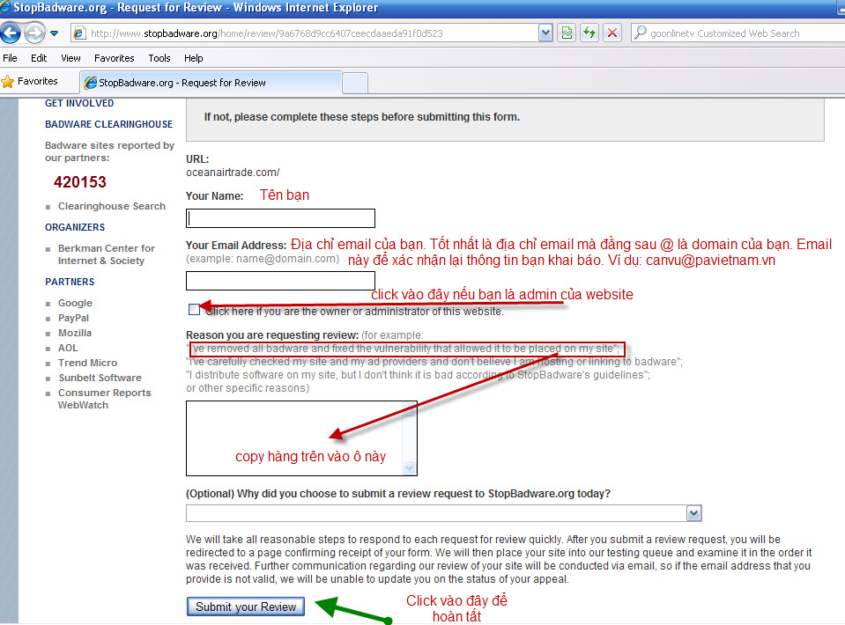
Task: Toggle the Compatibility View icon
Action: point(567,33)
